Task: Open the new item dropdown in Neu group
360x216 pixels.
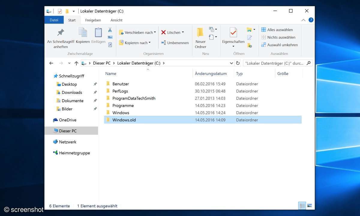Action: click(x=213, y=29)
